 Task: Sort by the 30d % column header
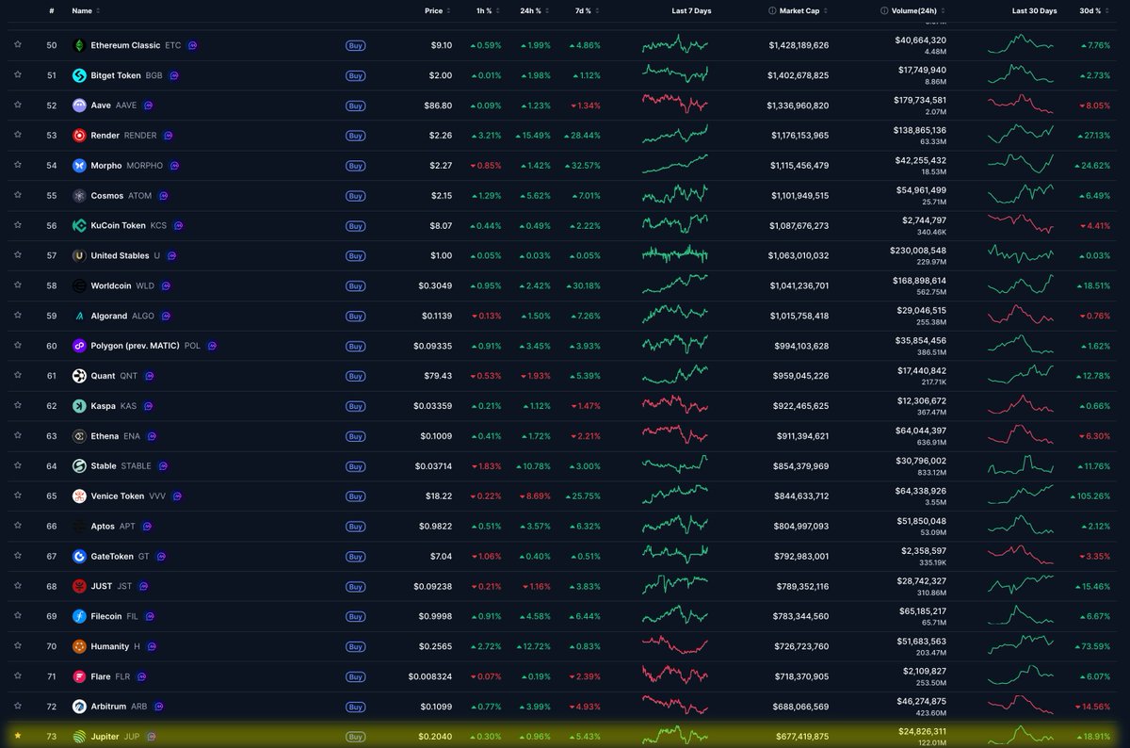click(1094, 10)
